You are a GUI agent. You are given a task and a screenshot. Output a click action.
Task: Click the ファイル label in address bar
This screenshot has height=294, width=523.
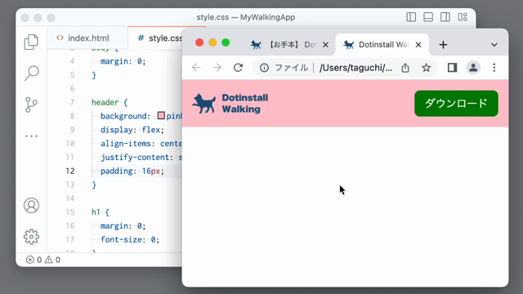pos(291,68)
